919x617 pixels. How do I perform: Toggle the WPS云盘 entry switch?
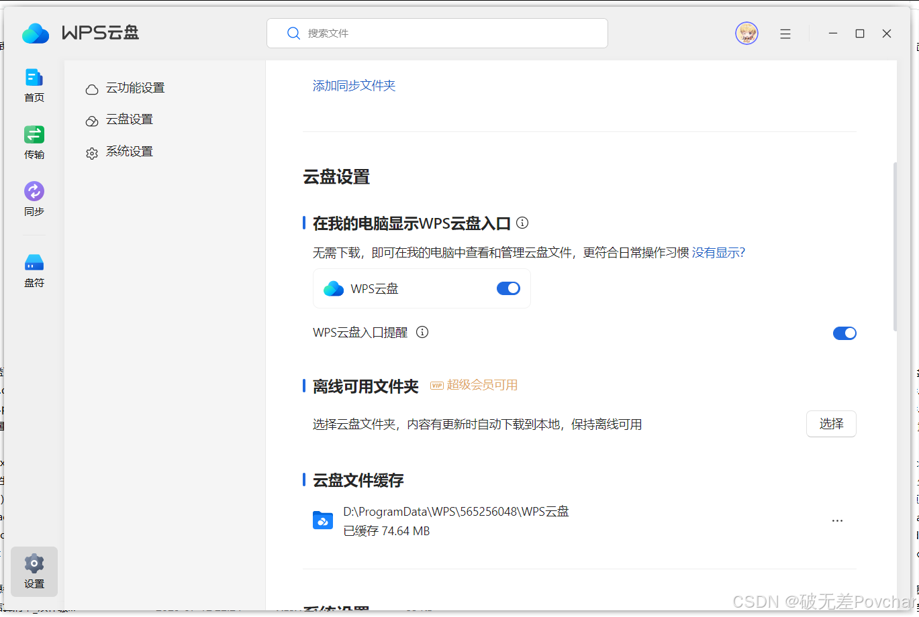508,288
